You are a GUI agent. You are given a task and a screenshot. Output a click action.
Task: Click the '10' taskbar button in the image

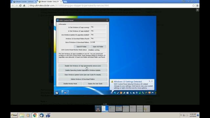click(x=65, y=92)
